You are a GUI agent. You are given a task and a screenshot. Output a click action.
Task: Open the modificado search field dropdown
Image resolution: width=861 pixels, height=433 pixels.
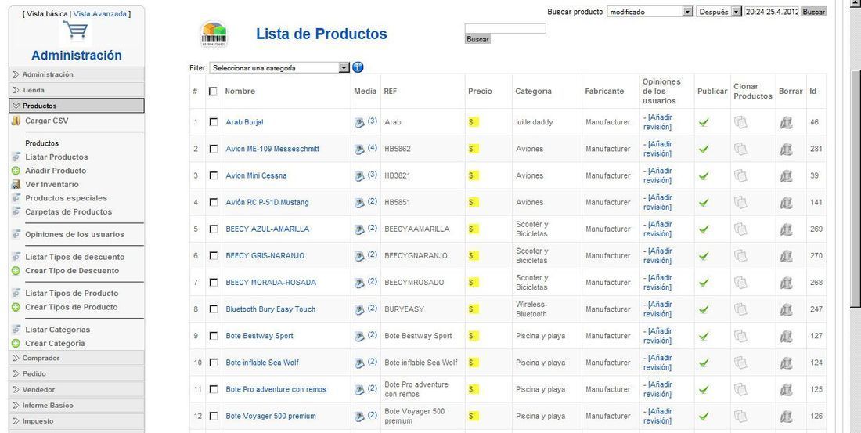pyautogui.click(x=650, y=12)
